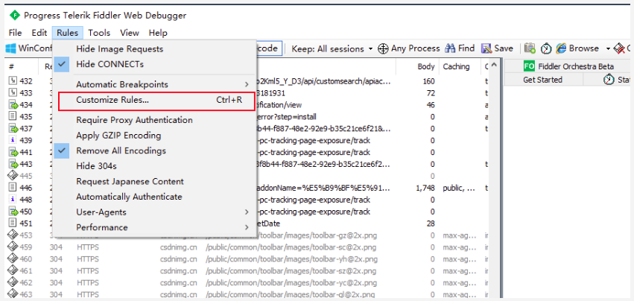Expand the Automatic Breakpoints submenu
This screenshot has height=301, width=634.
point(154,84)
